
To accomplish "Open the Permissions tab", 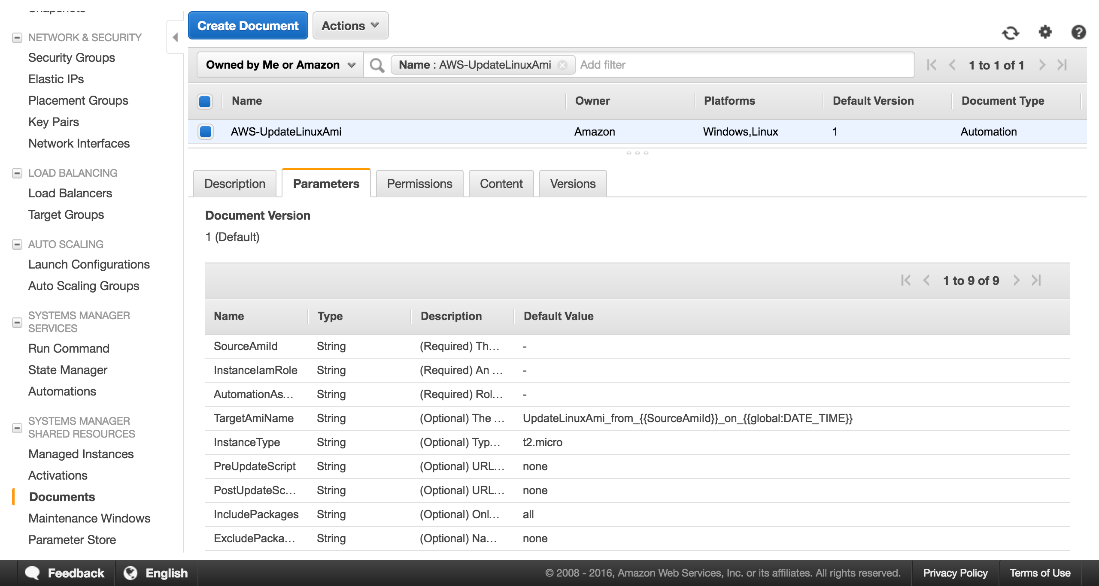I will coord(419,184).
